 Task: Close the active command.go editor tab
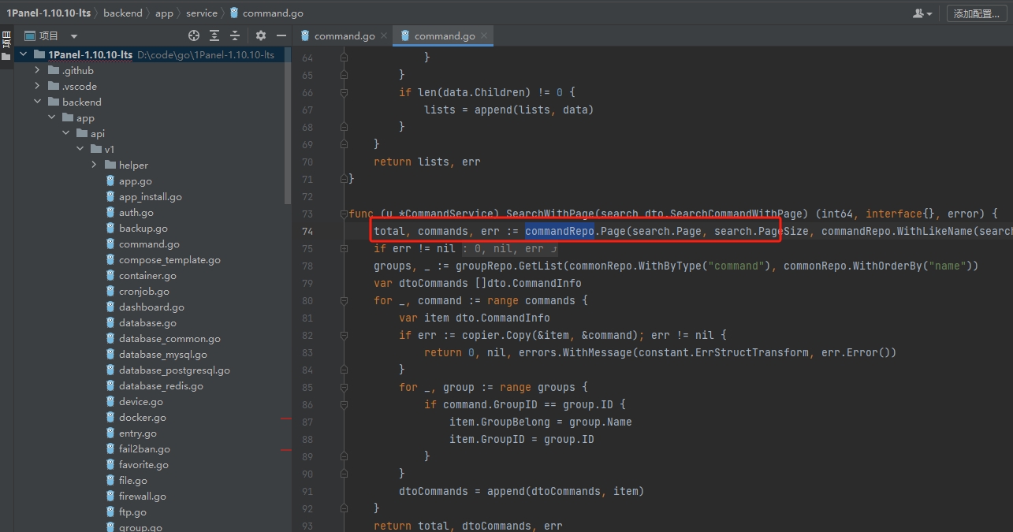coord(484,35)
